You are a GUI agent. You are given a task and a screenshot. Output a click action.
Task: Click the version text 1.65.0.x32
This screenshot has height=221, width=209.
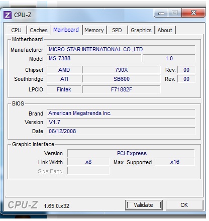click(x=57, y=206)
